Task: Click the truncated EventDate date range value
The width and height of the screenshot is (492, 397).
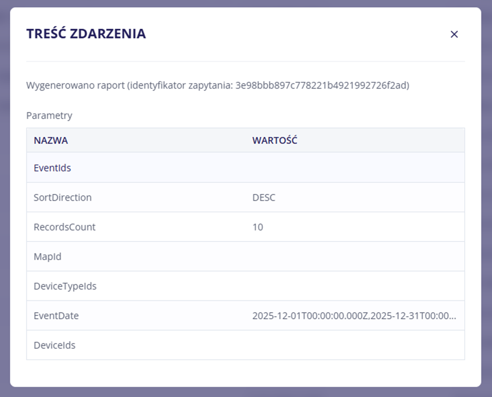Action: (x=354, y=316)
